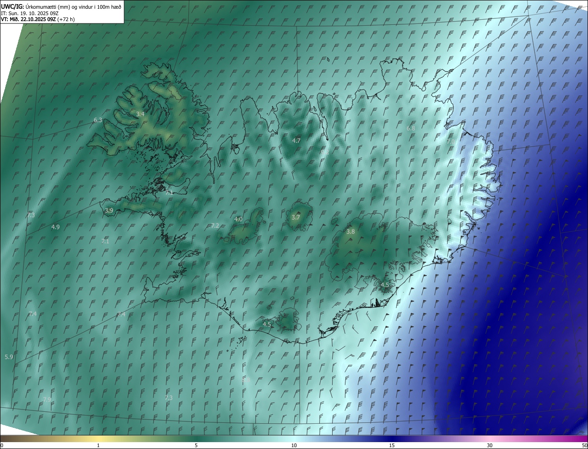Select the 3.9 value on Snæfellsnes
The height and width of the screenshot is (449, 588).
[109, 211]
